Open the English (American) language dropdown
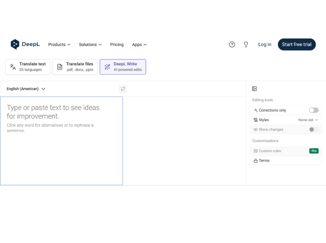Image resolution: width=326 pixels, height=243 pixels. [x=26, y=89]
